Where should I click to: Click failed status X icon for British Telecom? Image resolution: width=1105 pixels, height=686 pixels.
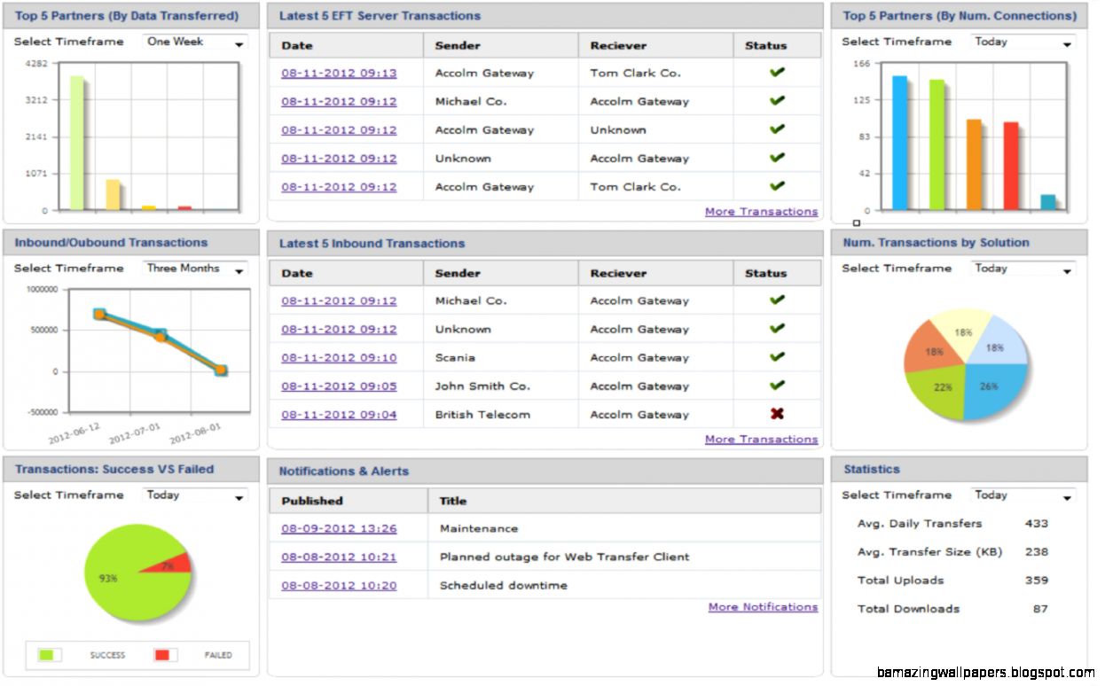777,414
